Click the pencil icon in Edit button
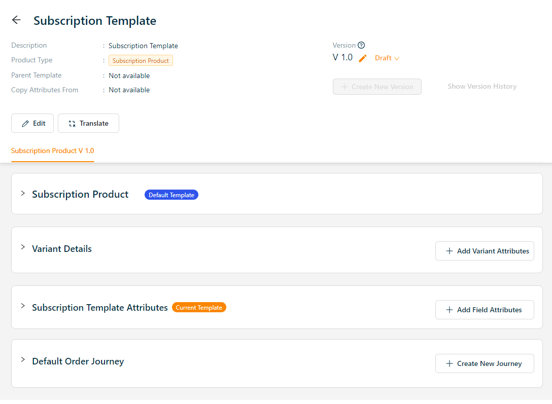This screenshot has height=404, width=552. tap(25, 124)
